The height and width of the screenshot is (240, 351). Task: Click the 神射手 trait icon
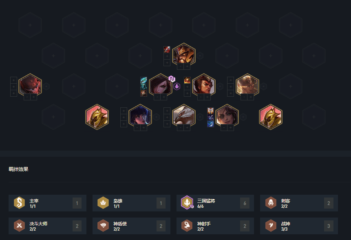click(187, 226)
